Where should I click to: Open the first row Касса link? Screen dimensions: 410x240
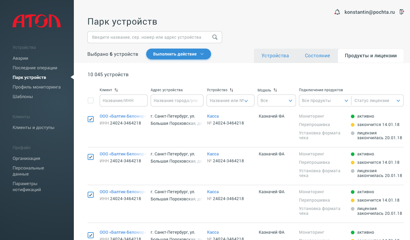(213, 116)
